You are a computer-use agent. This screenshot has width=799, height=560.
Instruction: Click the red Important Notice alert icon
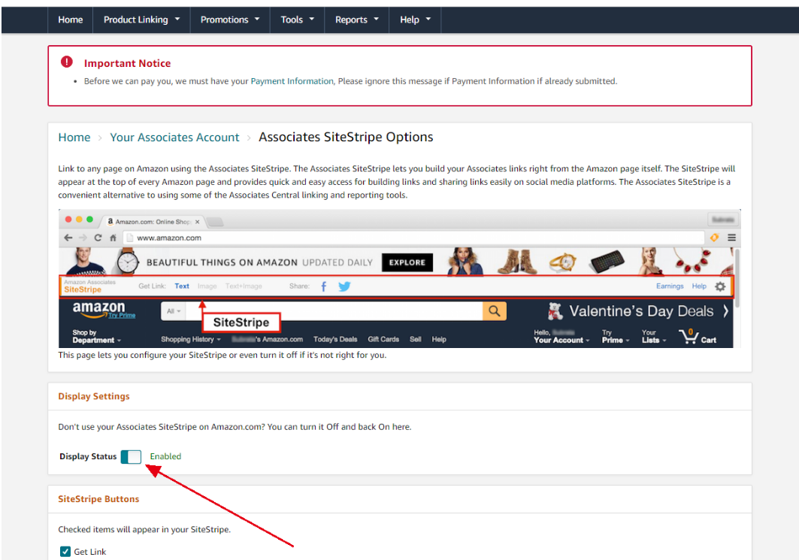[x=68, y=62]
